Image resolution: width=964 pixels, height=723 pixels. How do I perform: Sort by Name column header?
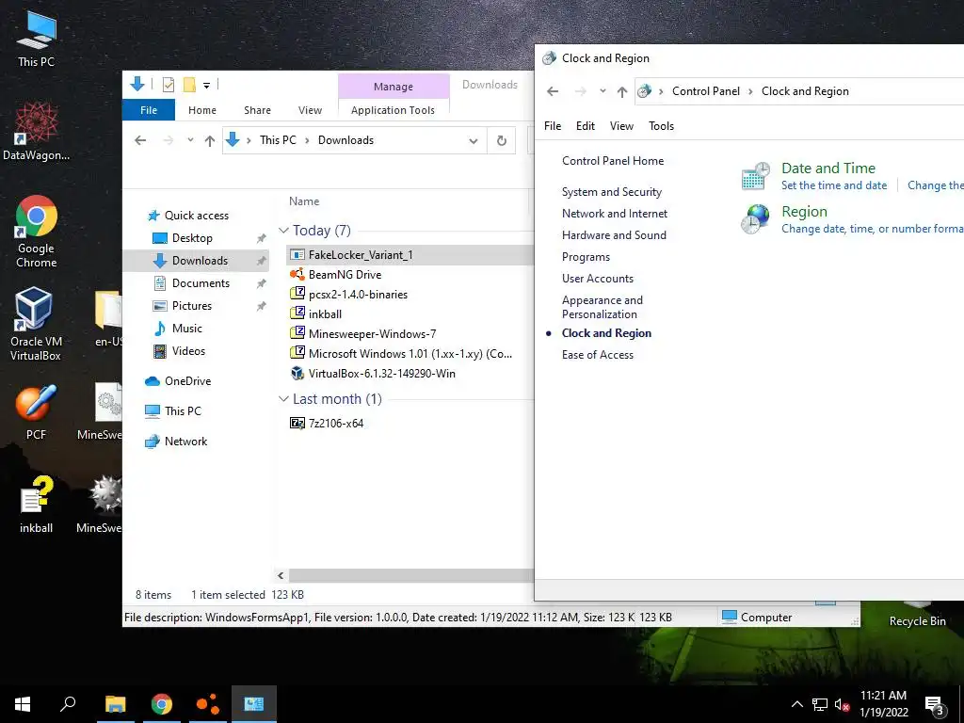click(x=304, y=201)
